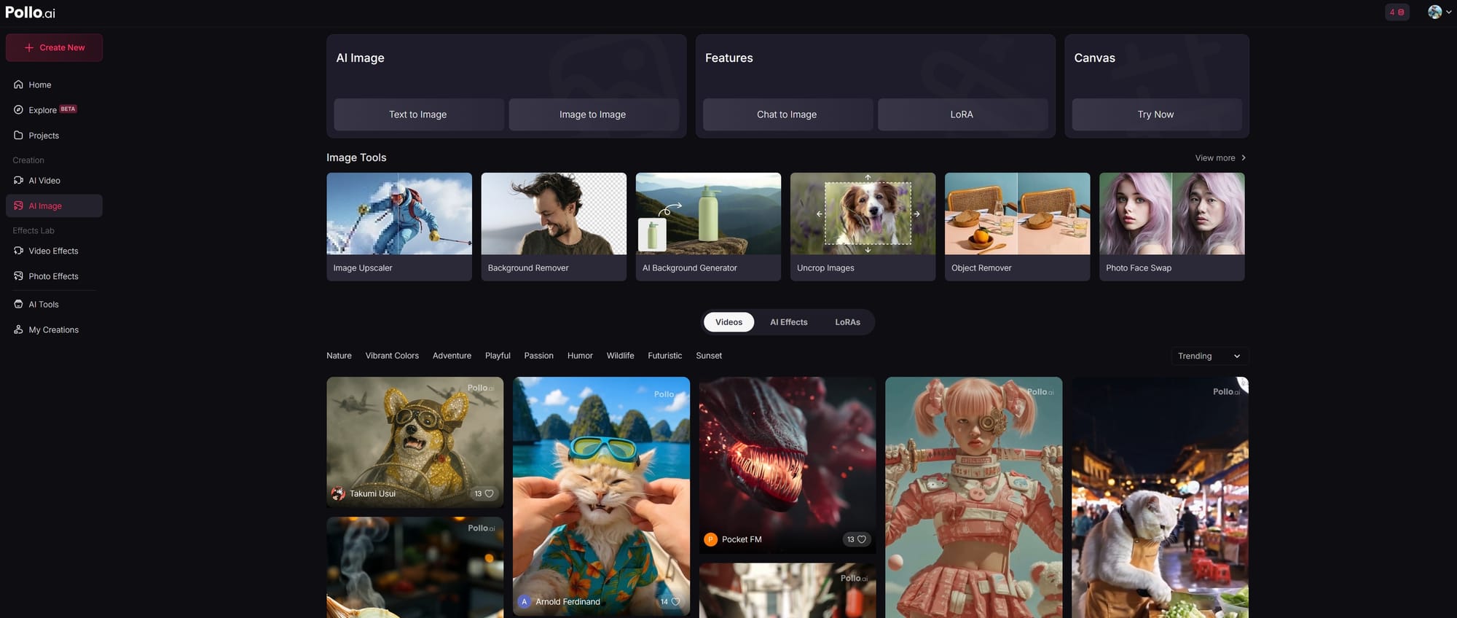Screen dimensions: 1457x618
Task: Open AI Video in the sidebar
Action: 54,180
